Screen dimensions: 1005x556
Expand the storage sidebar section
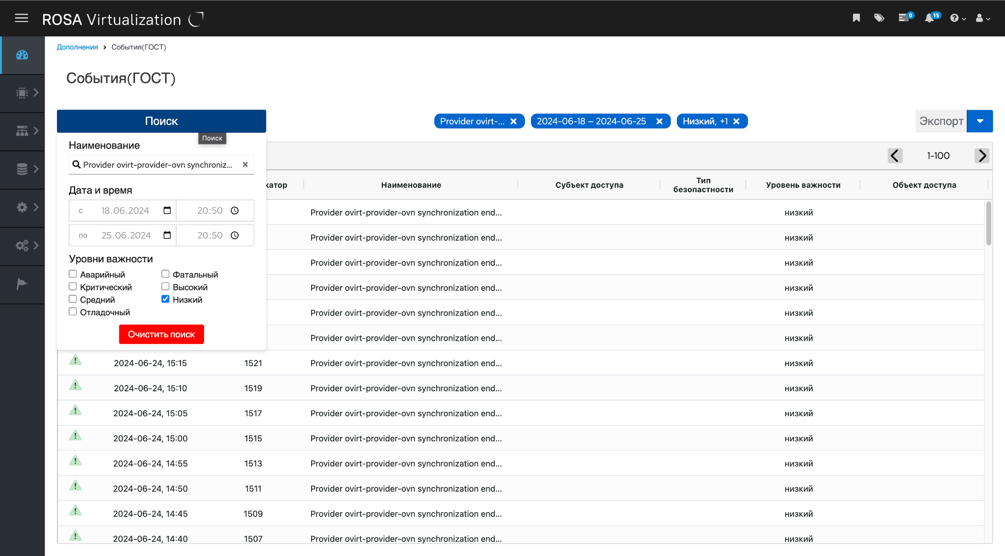coord(22,169)
